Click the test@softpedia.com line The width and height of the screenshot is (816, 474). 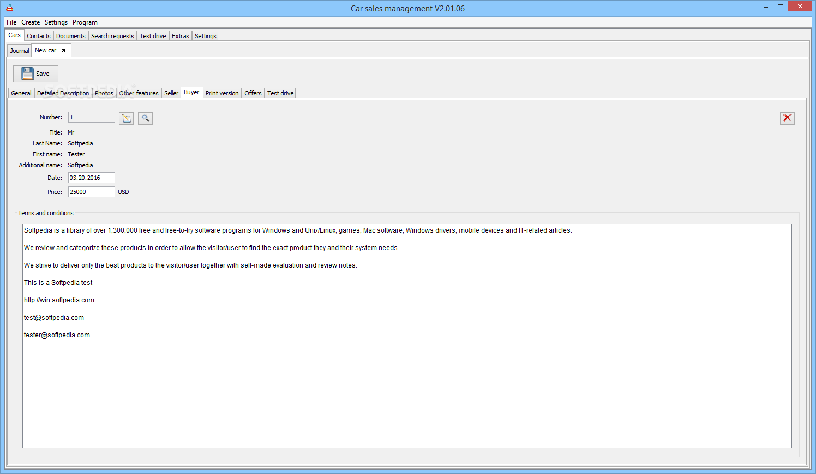pos(54,318)
